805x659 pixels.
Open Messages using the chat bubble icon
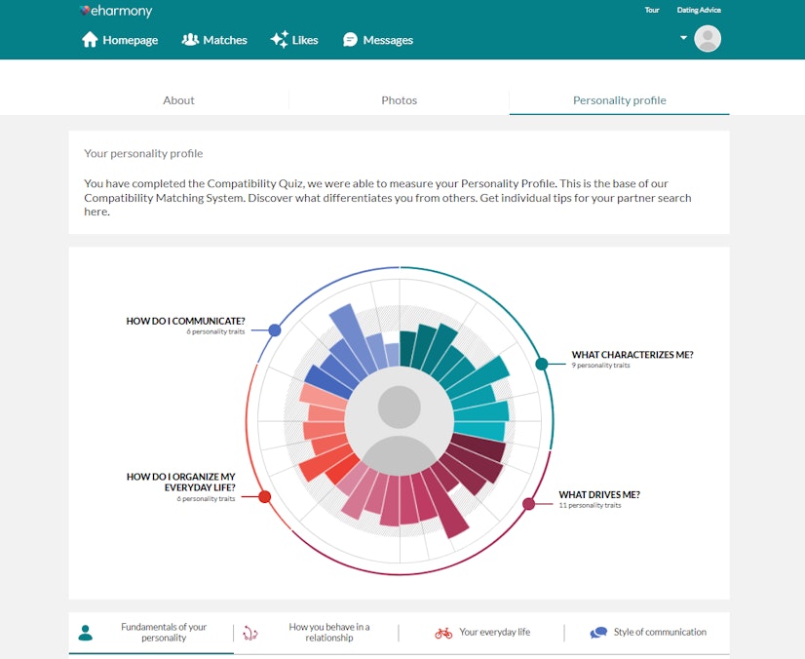351,40
